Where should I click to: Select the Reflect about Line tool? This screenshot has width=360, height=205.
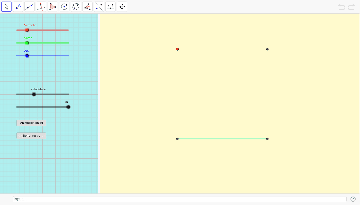[x=99, y=6]
